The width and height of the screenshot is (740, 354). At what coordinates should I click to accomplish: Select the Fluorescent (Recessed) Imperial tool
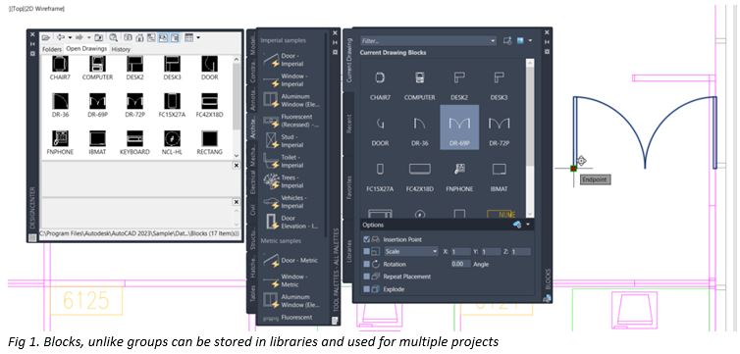(291, 121)
